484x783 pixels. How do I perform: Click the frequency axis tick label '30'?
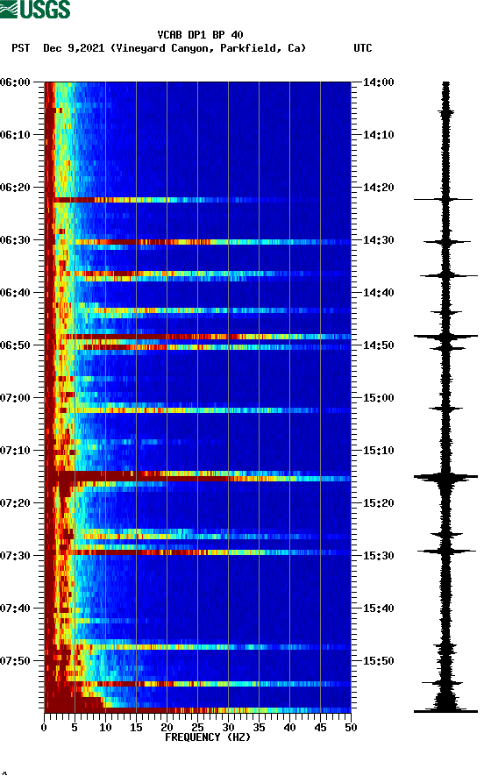228,728
